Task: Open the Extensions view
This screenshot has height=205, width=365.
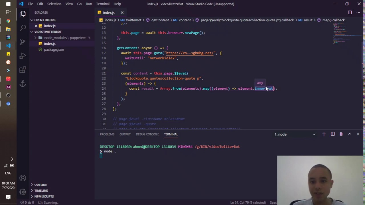Action: (23, 70)
